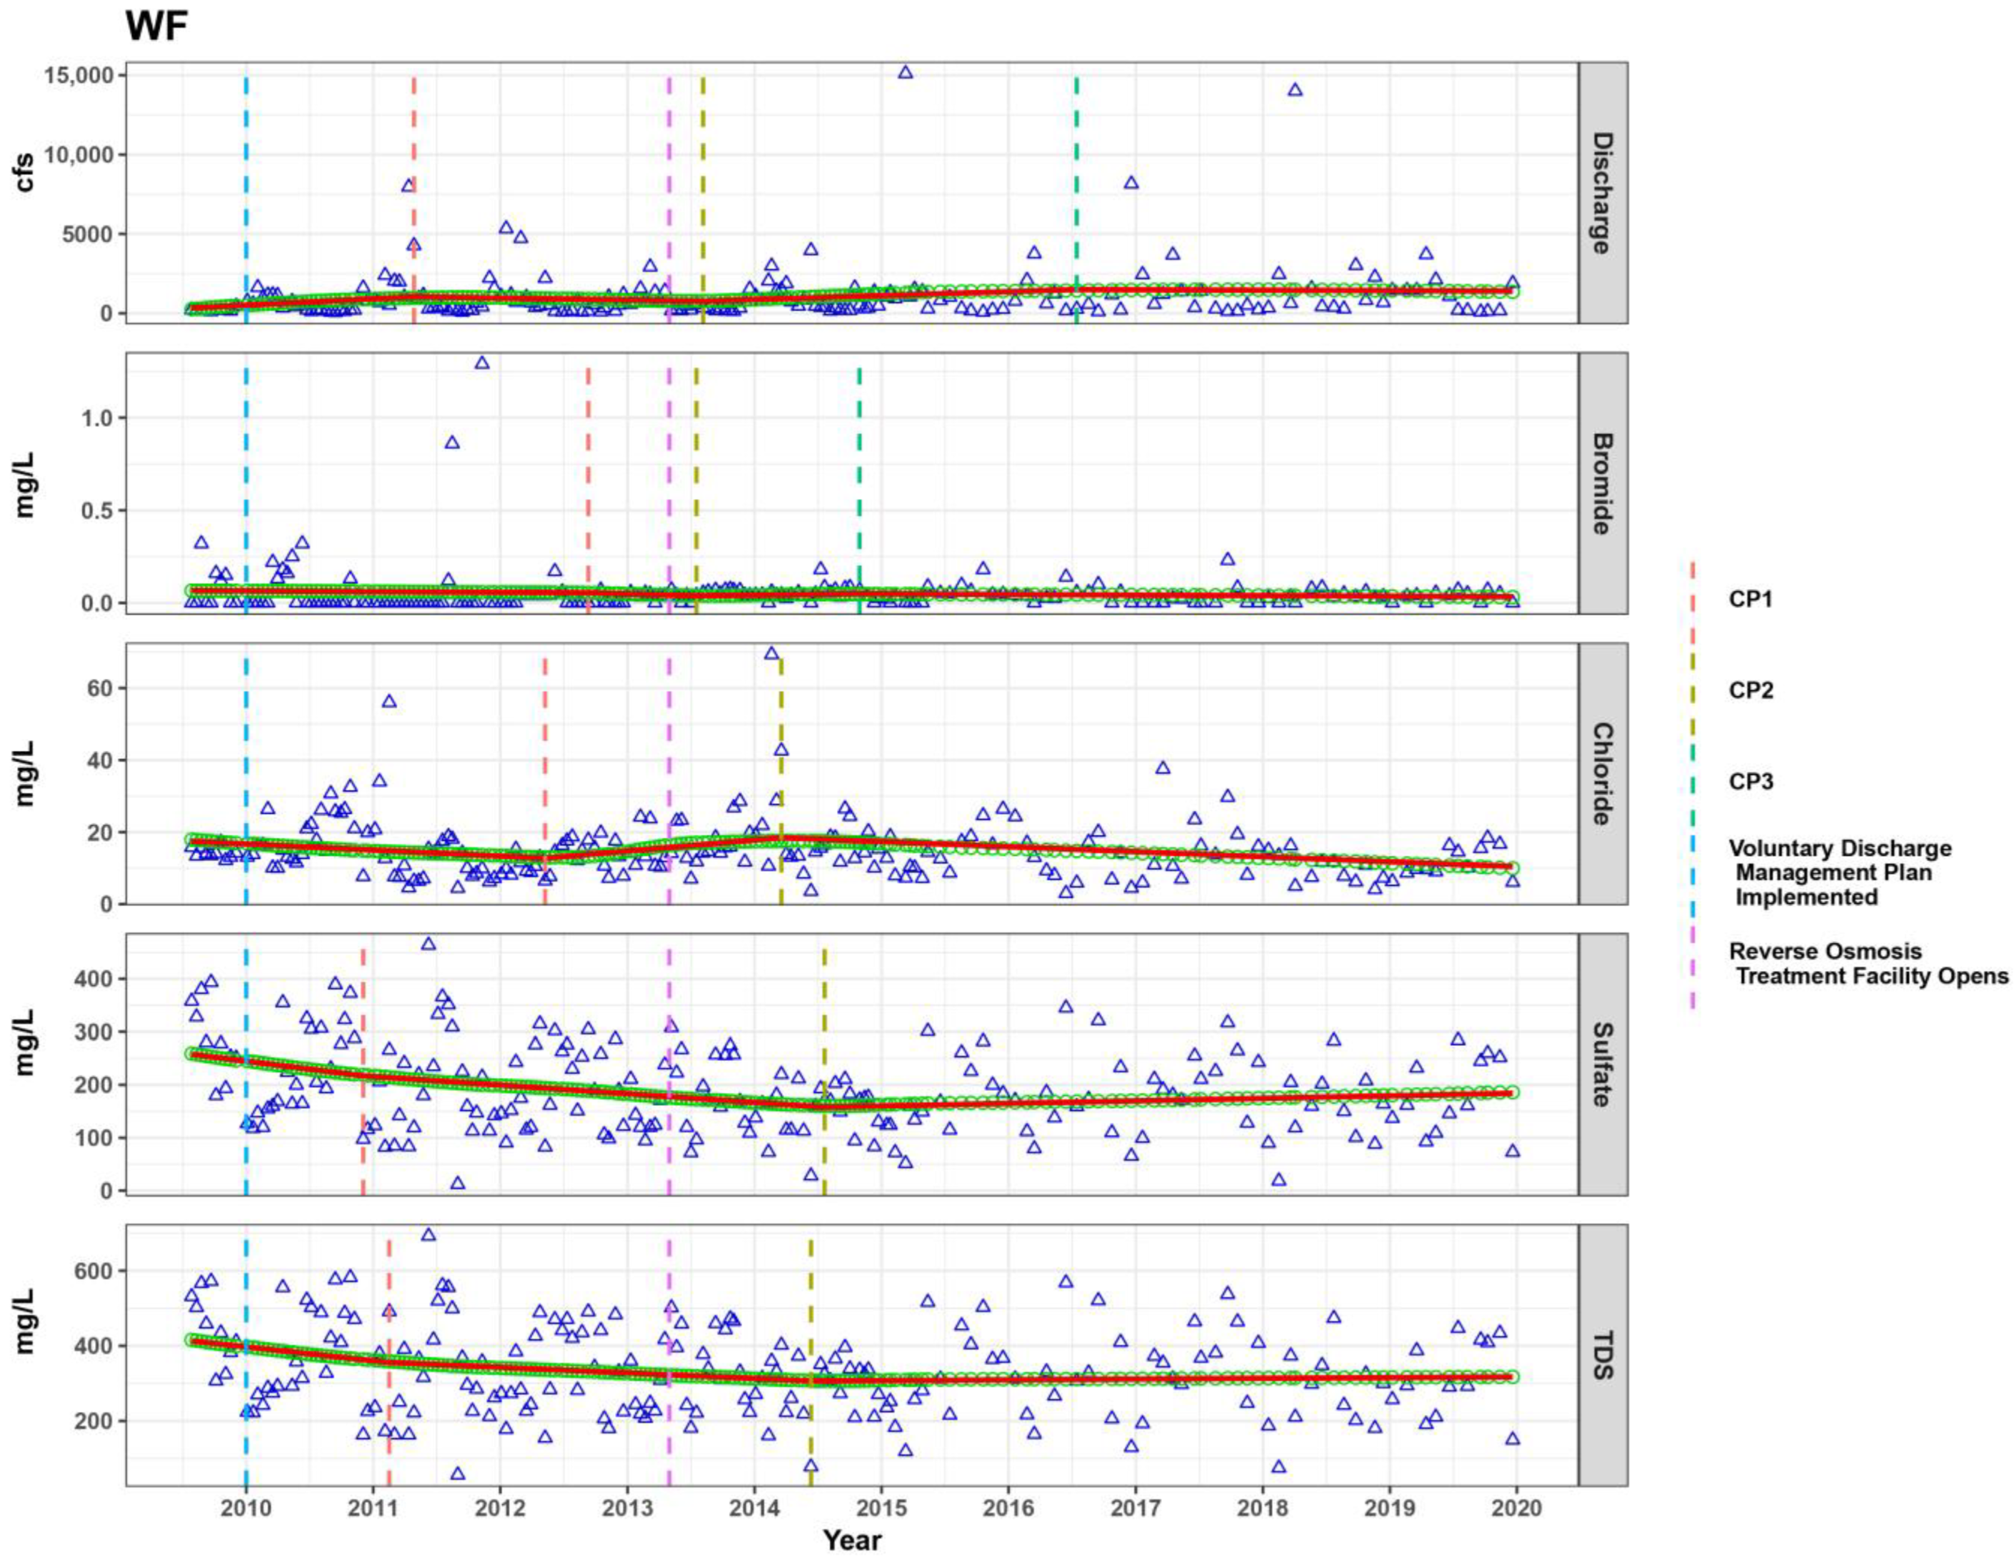The height and width of the screenshot is (1562, 2014).
Task: Click the Chloride facet strip label
Action: (x=1603, y=774)
